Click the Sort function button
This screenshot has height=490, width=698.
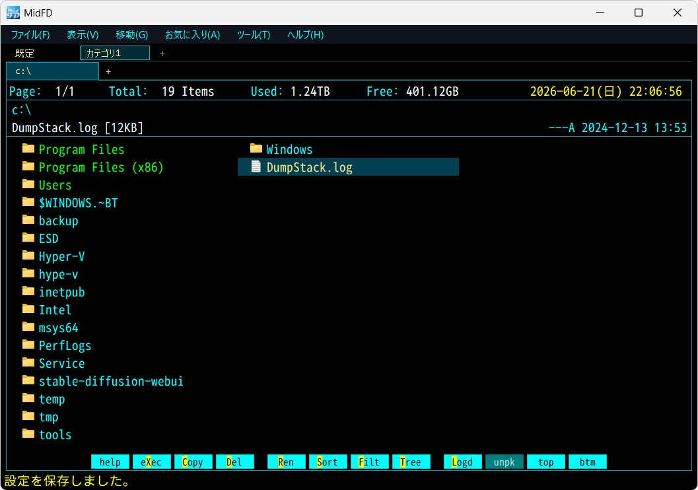click(x=328, y=462)
